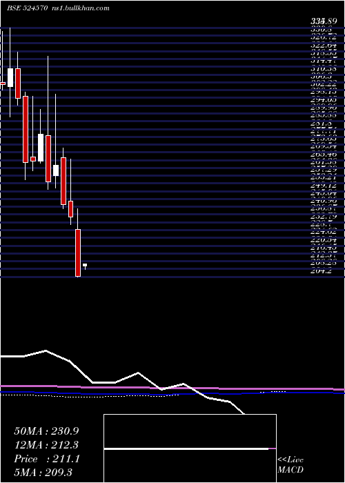Click the 'BSE 524570 ns1.bullkhan.com' header text
The height and width of the screenshot is (483, 345).
point(58,8)
